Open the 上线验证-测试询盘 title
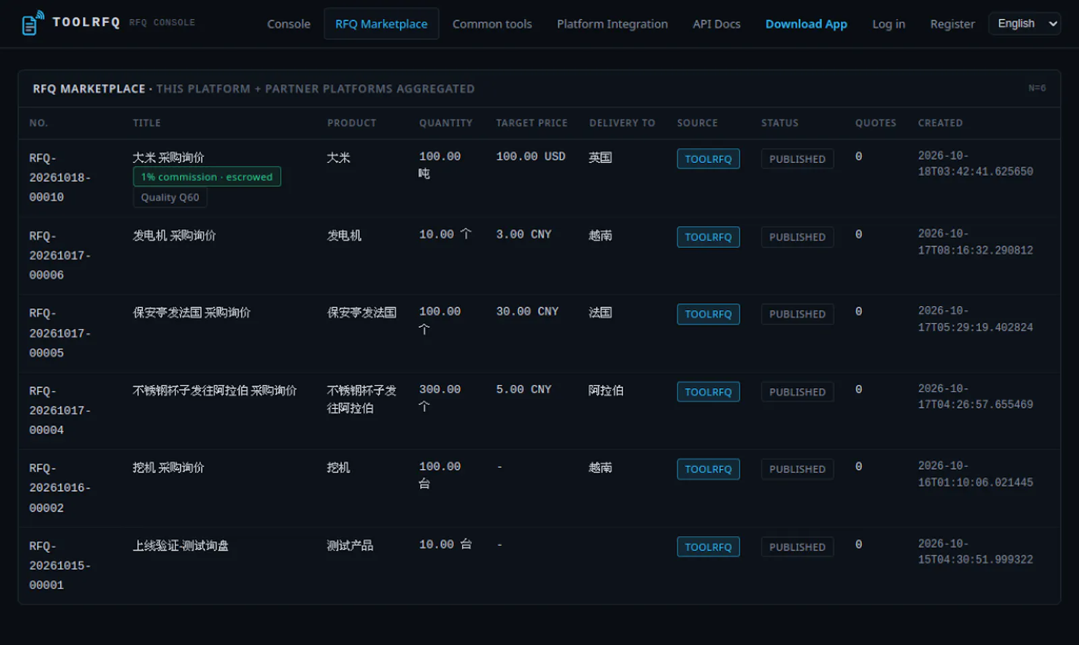Image resolution: width=1079 pixels, height=645 pixels. click(x=181, y=545)
